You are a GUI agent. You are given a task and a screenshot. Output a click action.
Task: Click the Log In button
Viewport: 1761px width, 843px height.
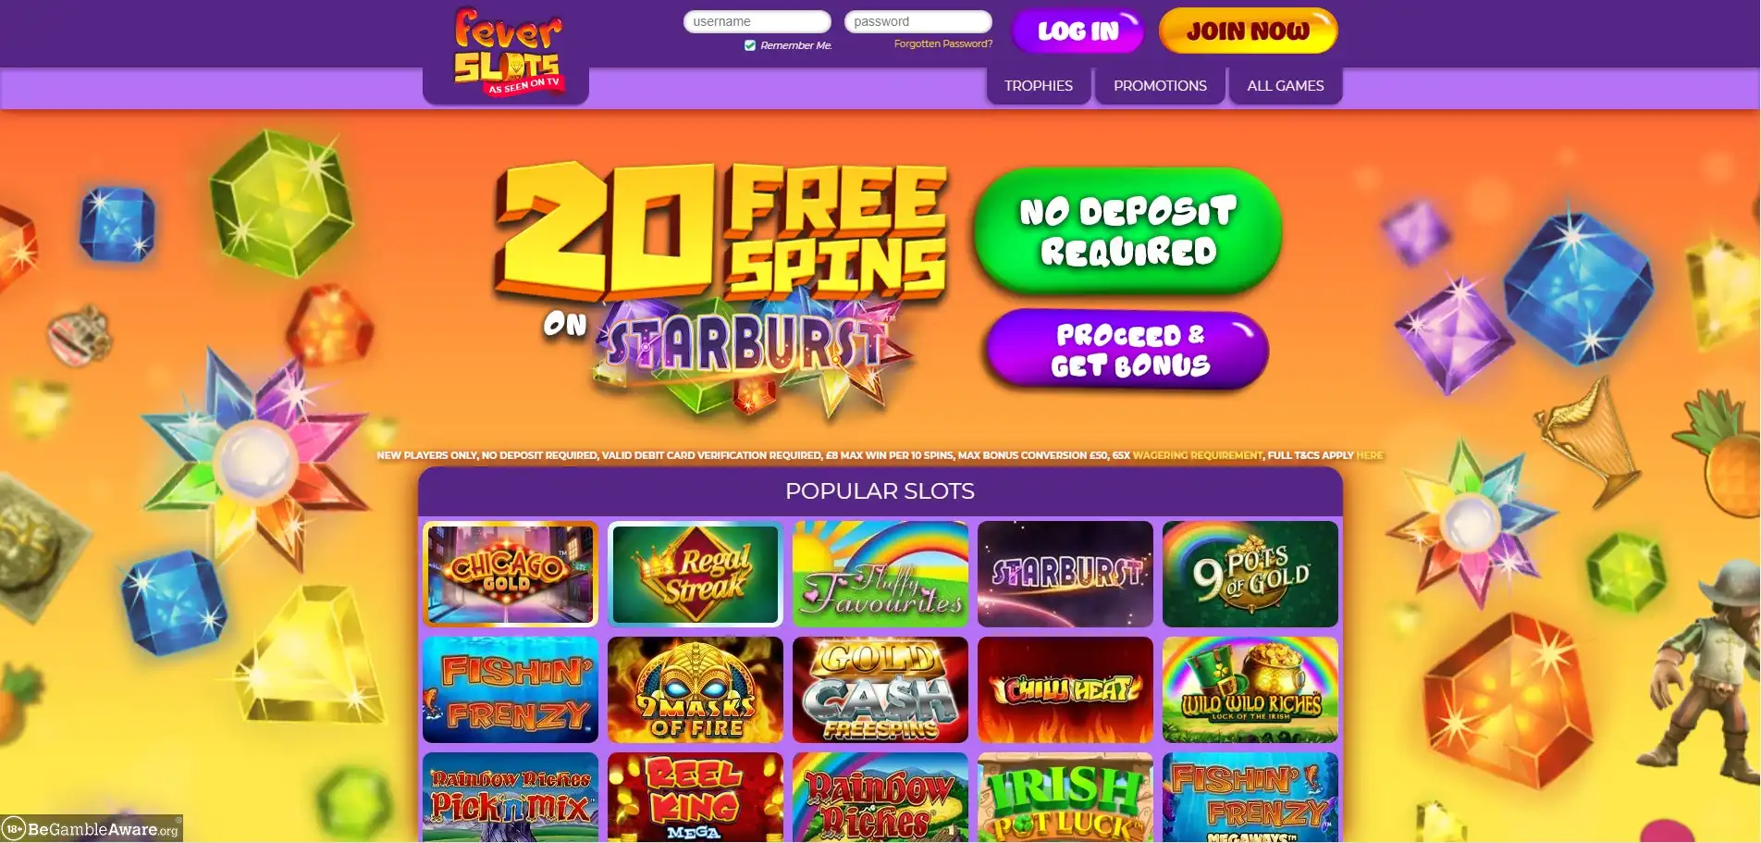tap(1078, 31)
